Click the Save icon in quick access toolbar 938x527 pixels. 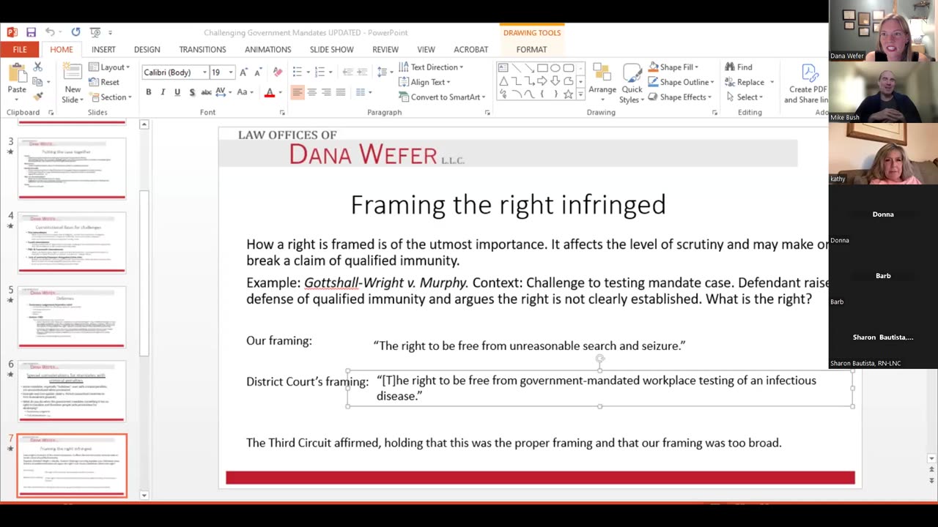[31, 32]
